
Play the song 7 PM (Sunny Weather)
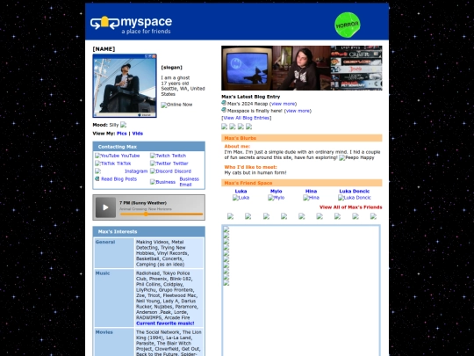pyautogui.click(x=105, y=207)
